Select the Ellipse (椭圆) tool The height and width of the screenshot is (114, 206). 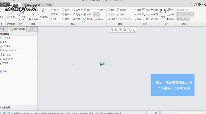point(65,14)
